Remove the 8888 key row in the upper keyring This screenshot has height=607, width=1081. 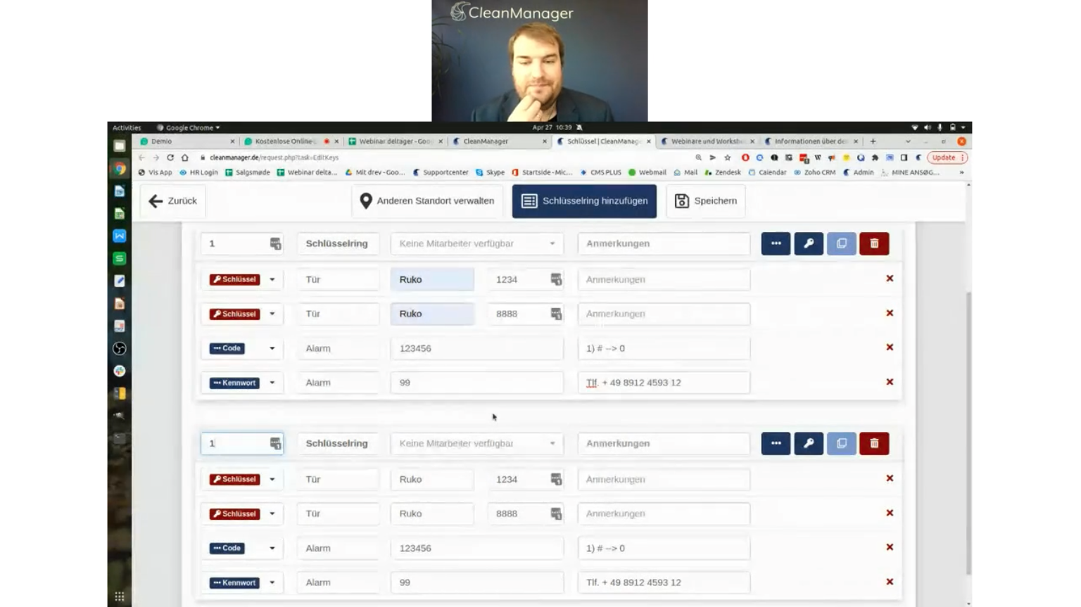pyautogui.click(x=890, y=313)
